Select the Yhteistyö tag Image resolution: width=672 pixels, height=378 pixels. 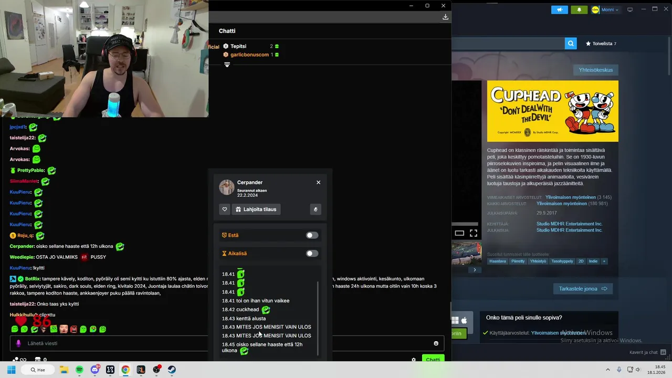pos(538,261)
